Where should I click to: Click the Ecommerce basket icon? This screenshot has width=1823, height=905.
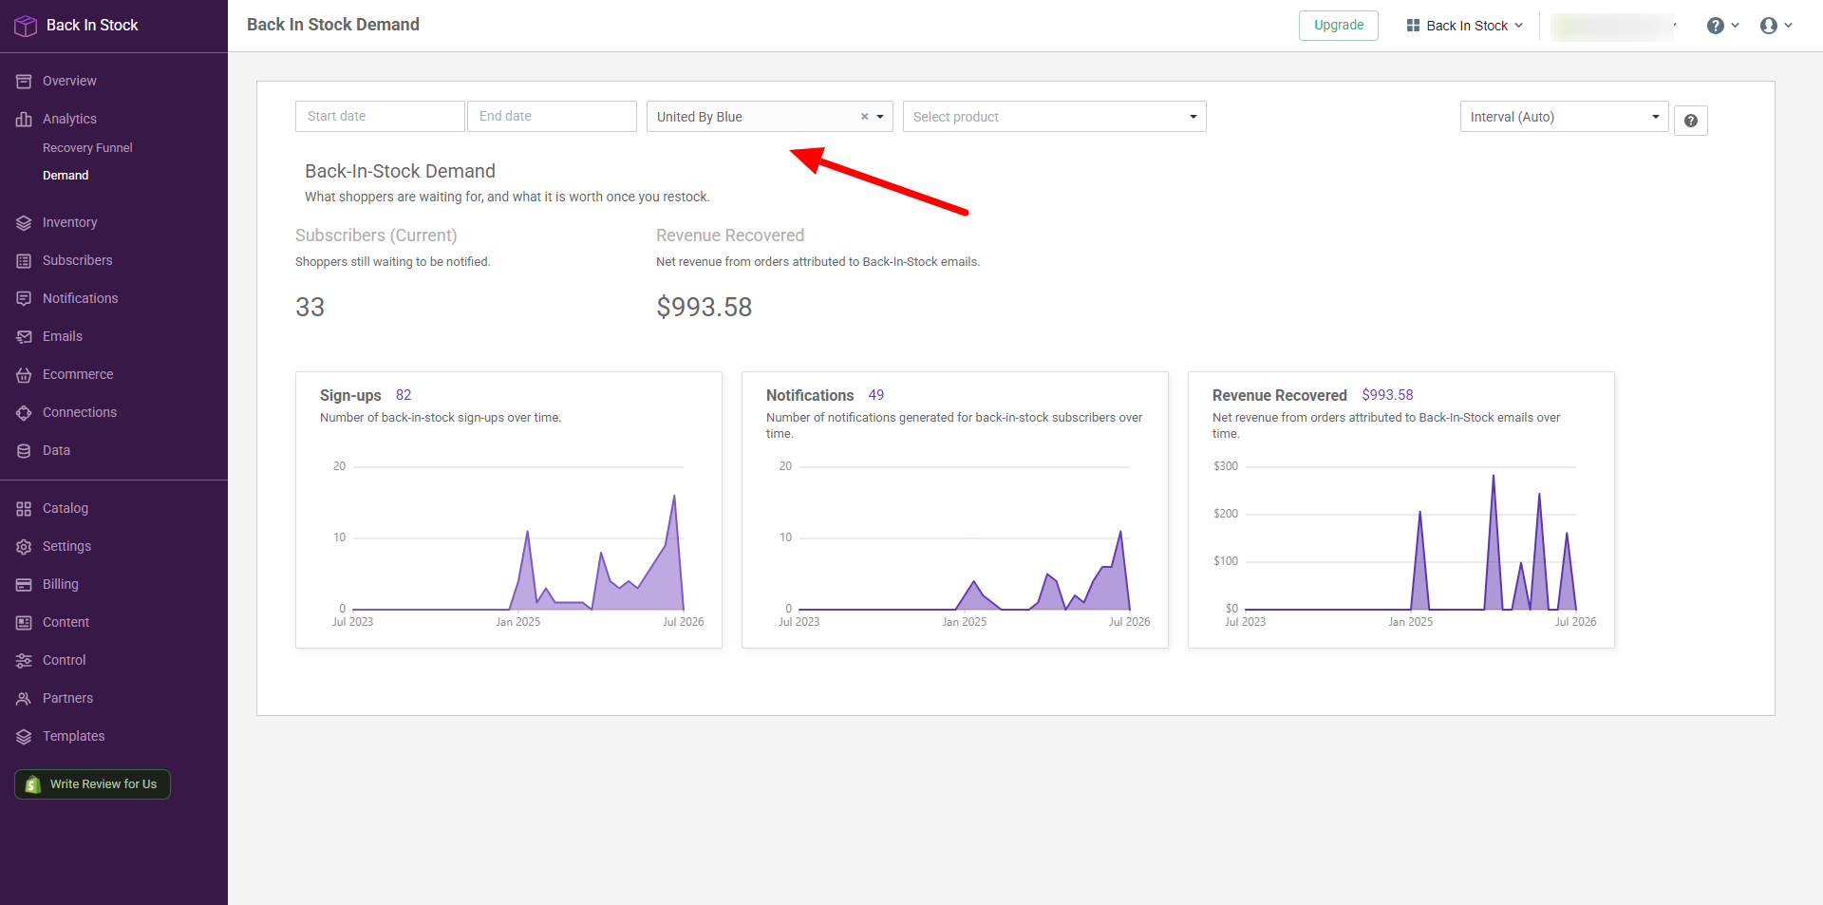coord(24,375)
